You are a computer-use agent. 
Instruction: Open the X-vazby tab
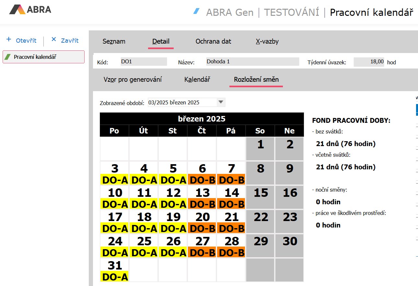coord(267,41)
